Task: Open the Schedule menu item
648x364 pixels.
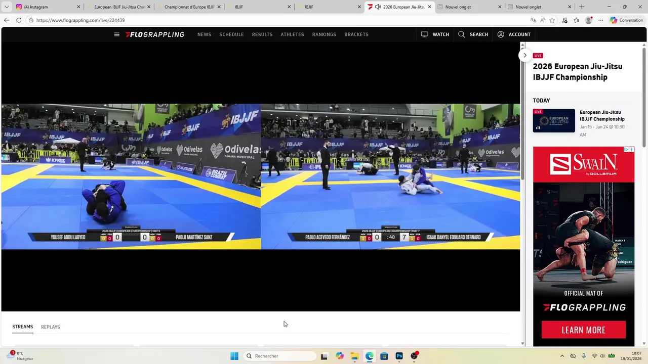Action: click(x=231, y=34)
